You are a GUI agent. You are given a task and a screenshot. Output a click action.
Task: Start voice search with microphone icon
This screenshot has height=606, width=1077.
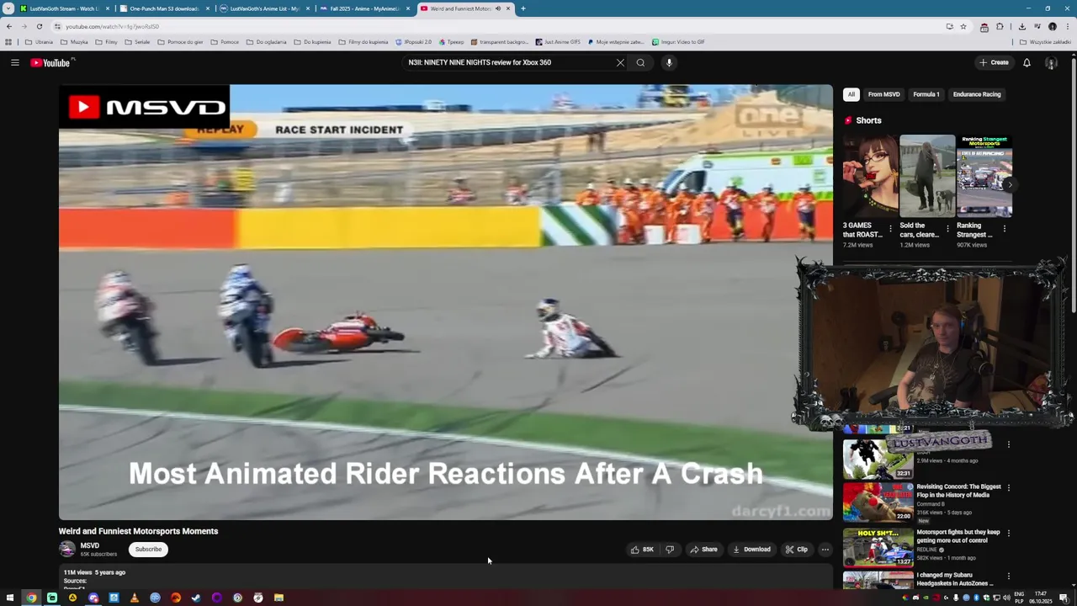point(669,62)
